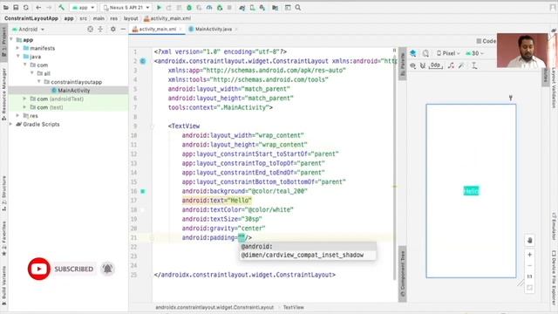Switch to activity_main.xml editor tab
The width and height of the screenshot is (558, 314).
point(157,29)
